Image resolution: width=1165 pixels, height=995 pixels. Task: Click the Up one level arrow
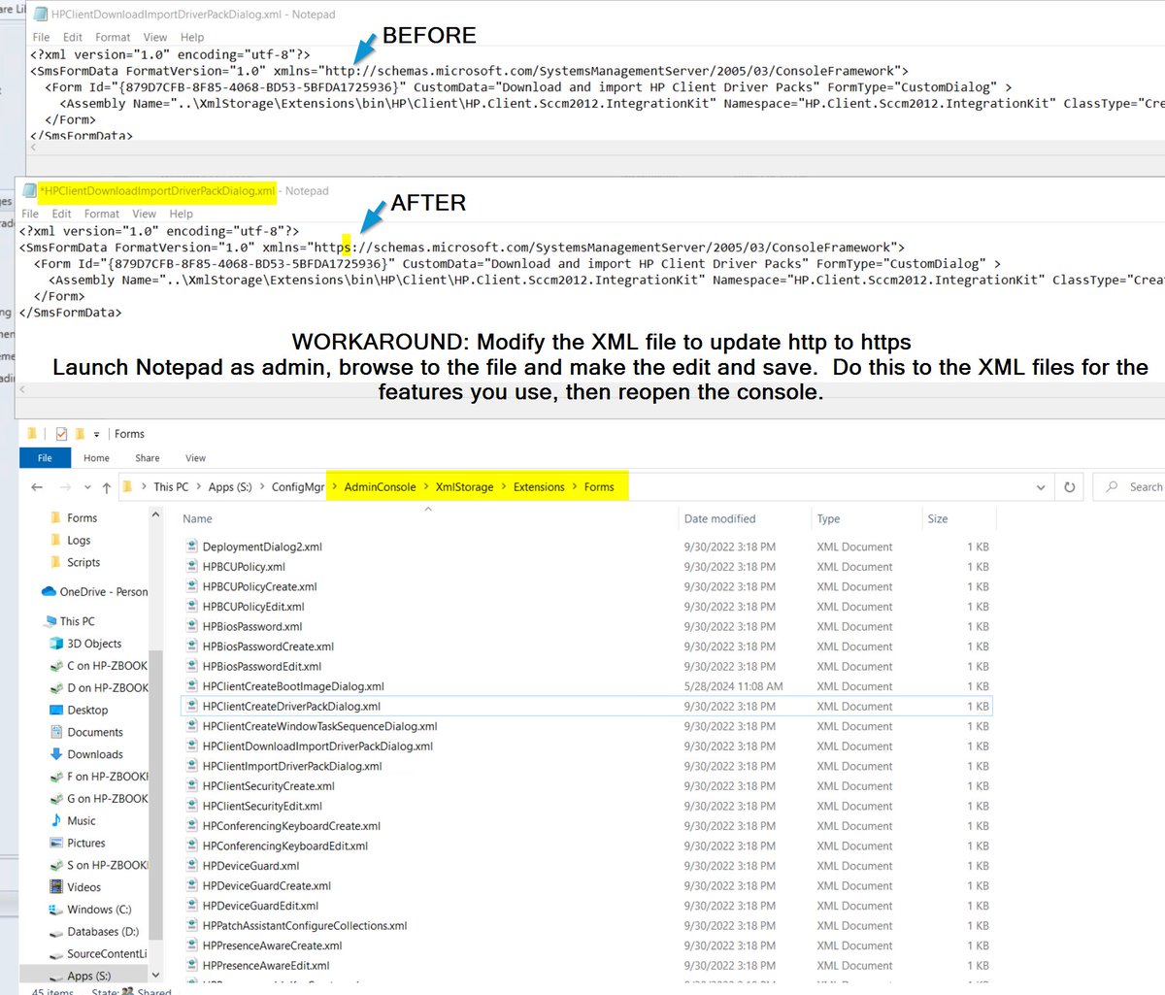tap(107, 487)
